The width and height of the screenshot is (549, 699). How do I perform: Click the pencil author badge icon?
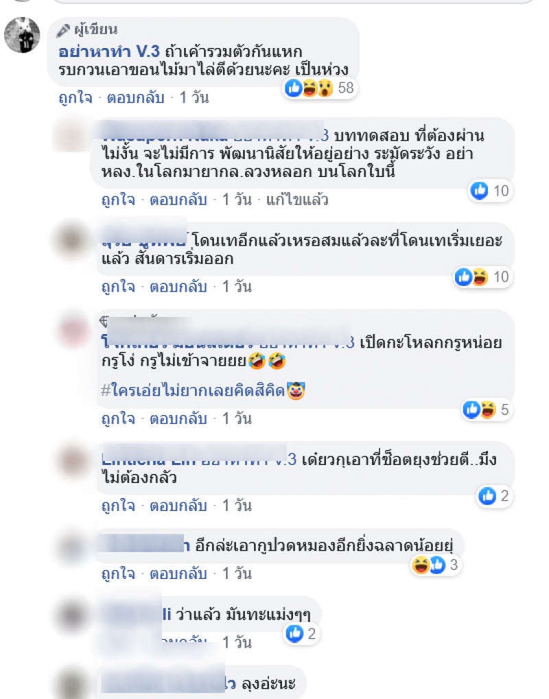coord(63,30)
